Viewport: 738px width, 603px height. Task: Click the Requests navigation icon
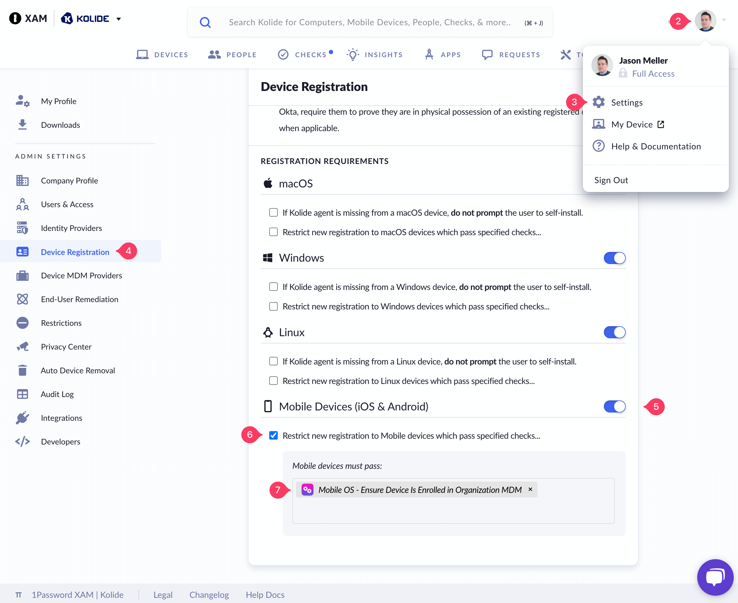[x=487, y=55]
